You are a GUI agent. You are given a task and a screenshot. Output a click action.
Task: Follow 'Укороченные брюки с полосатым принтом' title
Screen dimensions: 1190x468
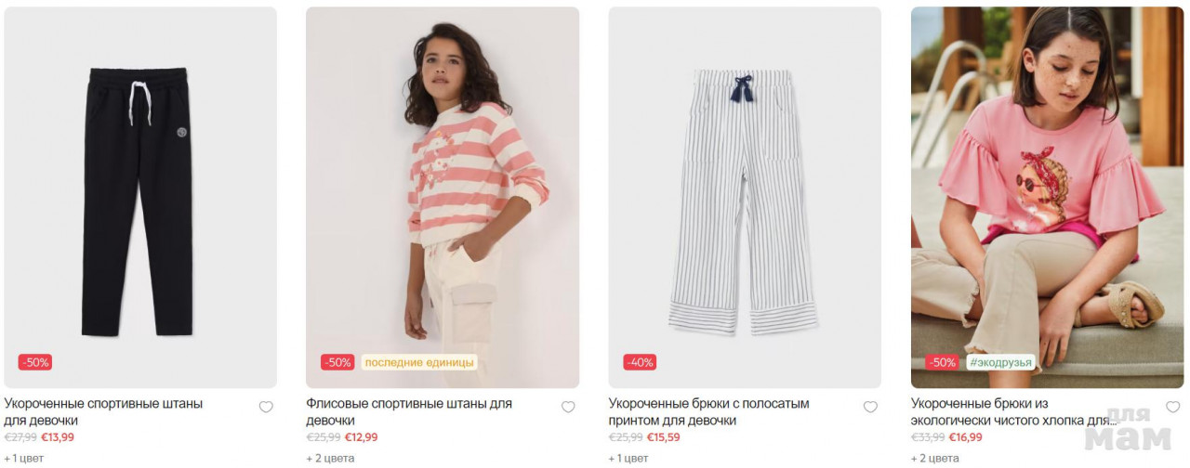pyautogui.click(x=709, y=412)
